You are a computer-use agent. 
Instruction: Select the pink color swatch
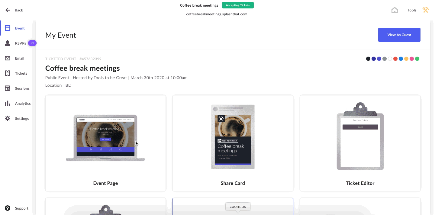412,59
